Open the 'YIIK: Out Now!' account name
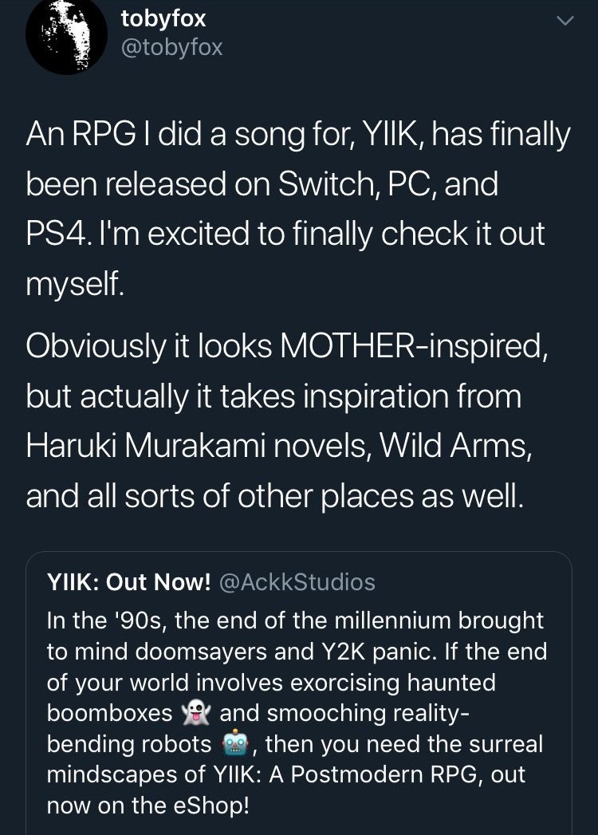 point(128,583)
